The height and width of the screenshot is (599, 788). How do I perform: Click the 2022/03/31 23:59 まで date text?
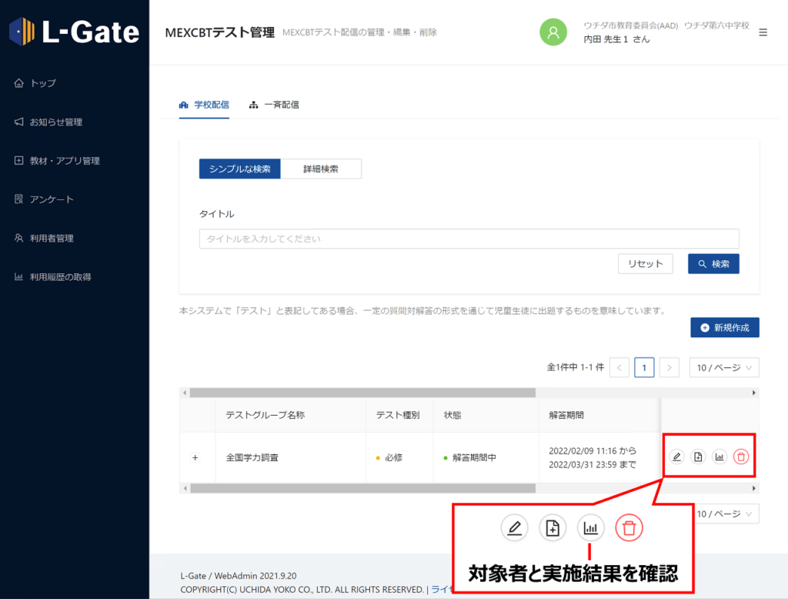click(593, 465)
